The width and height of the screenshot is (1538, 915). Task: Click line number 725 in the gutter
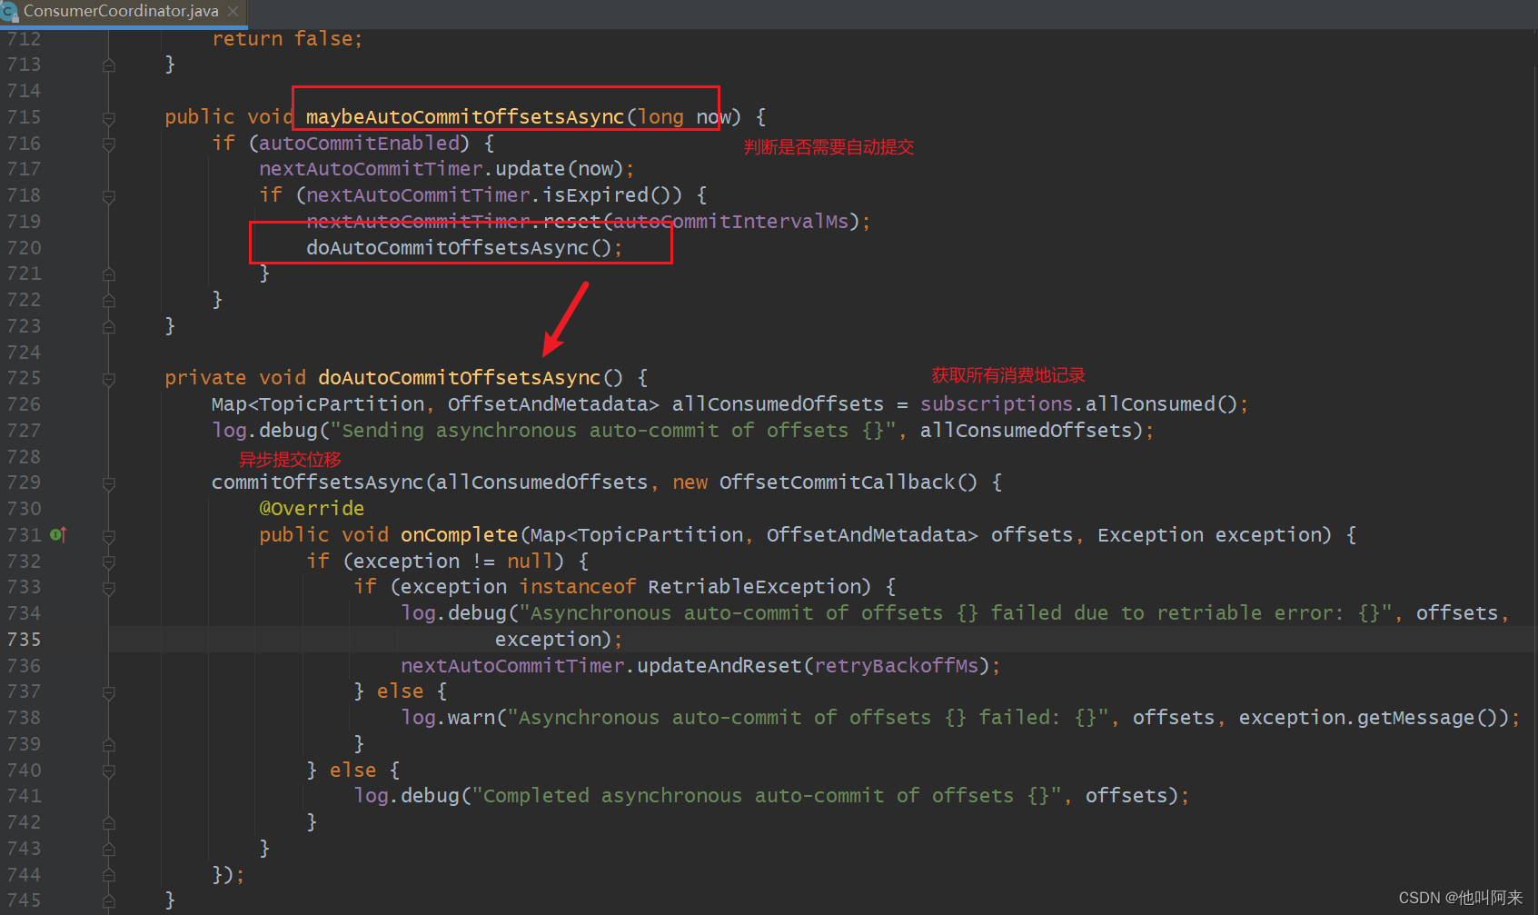click(24, 378)
